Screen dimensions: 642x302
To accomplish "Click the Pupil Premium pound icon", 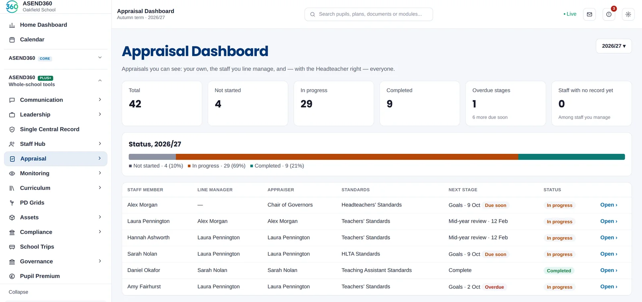I will coord(12,276).
